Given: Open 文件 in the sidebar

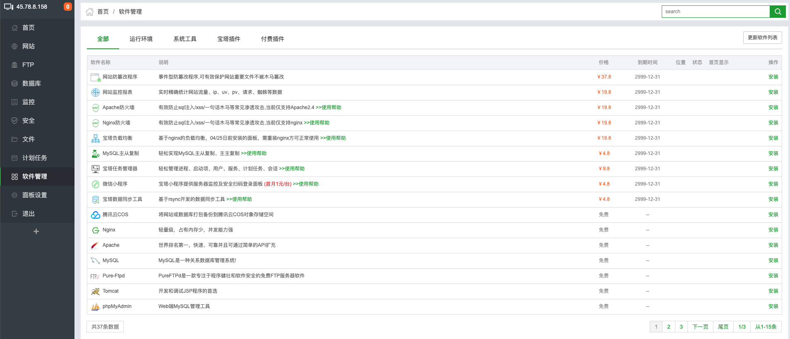Looking at the screenshot, I should coord(37,139).
